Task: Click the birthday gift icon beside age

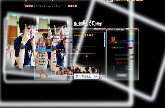Action: point(87,56)
